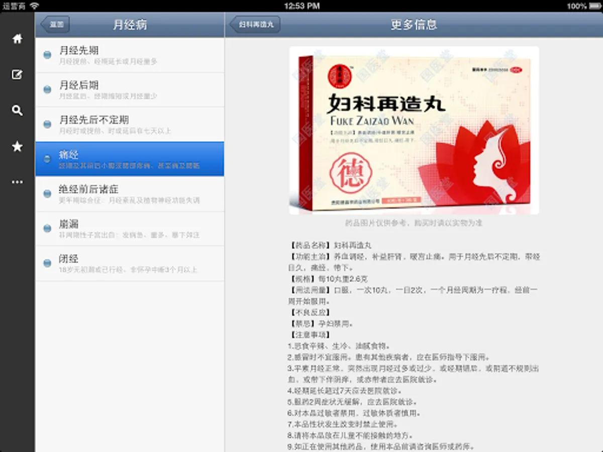603x452 pixels.
Task: Select the 绝经前后诸症 row
Action: (x=130, y=194)
